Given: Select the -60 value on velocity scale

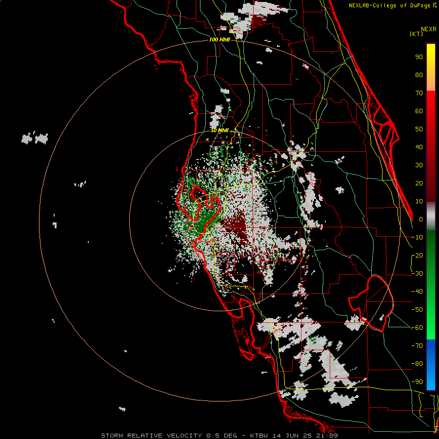Looking at the screenshot, I should click(x=417, y=328).
